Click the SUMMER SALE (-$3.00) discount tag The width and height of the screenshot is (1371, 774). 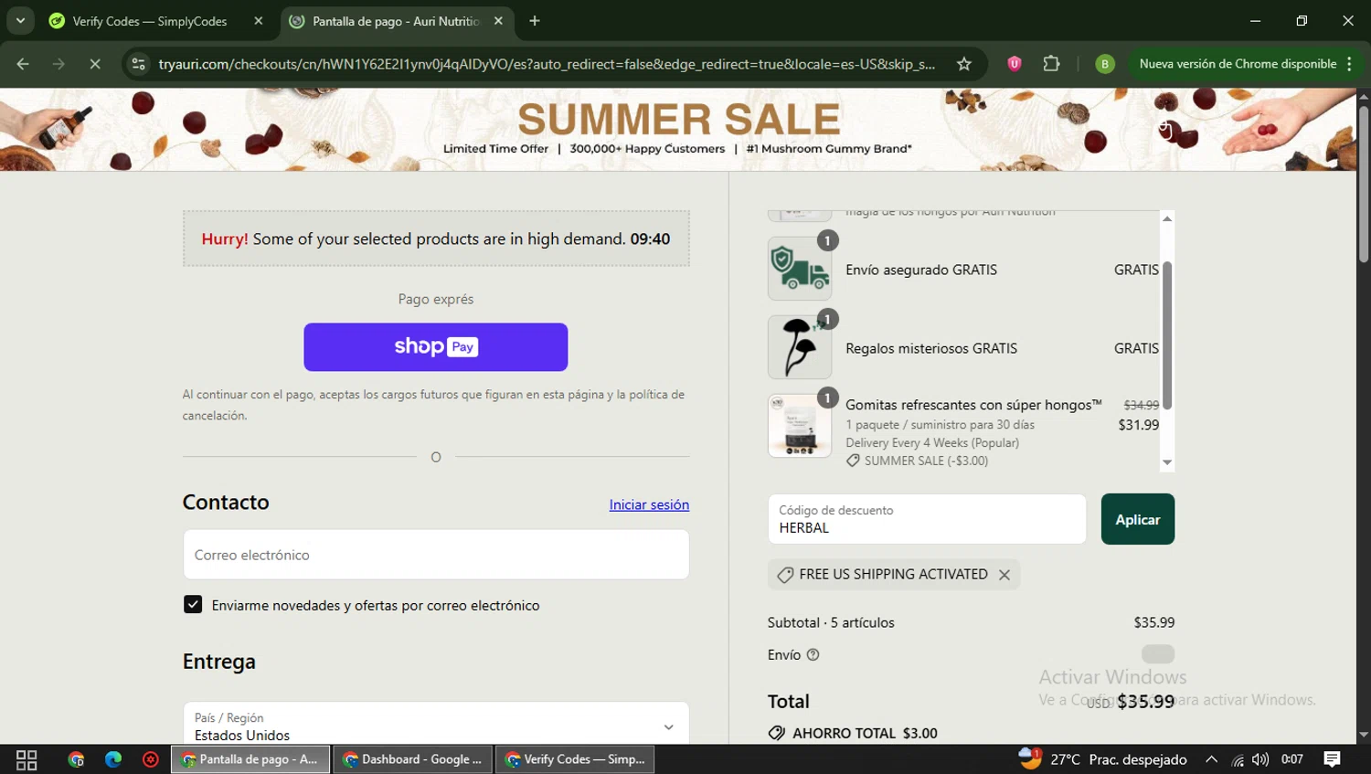[917, 461]
